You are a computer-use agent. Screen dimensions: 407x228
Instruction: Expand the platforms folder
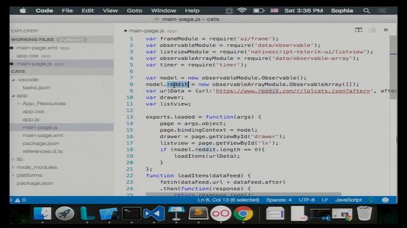tap(13, 175)
